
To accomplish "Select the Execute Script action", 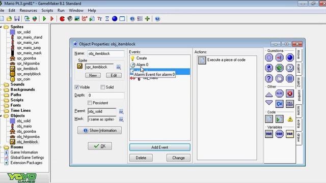I will (279, 119).
